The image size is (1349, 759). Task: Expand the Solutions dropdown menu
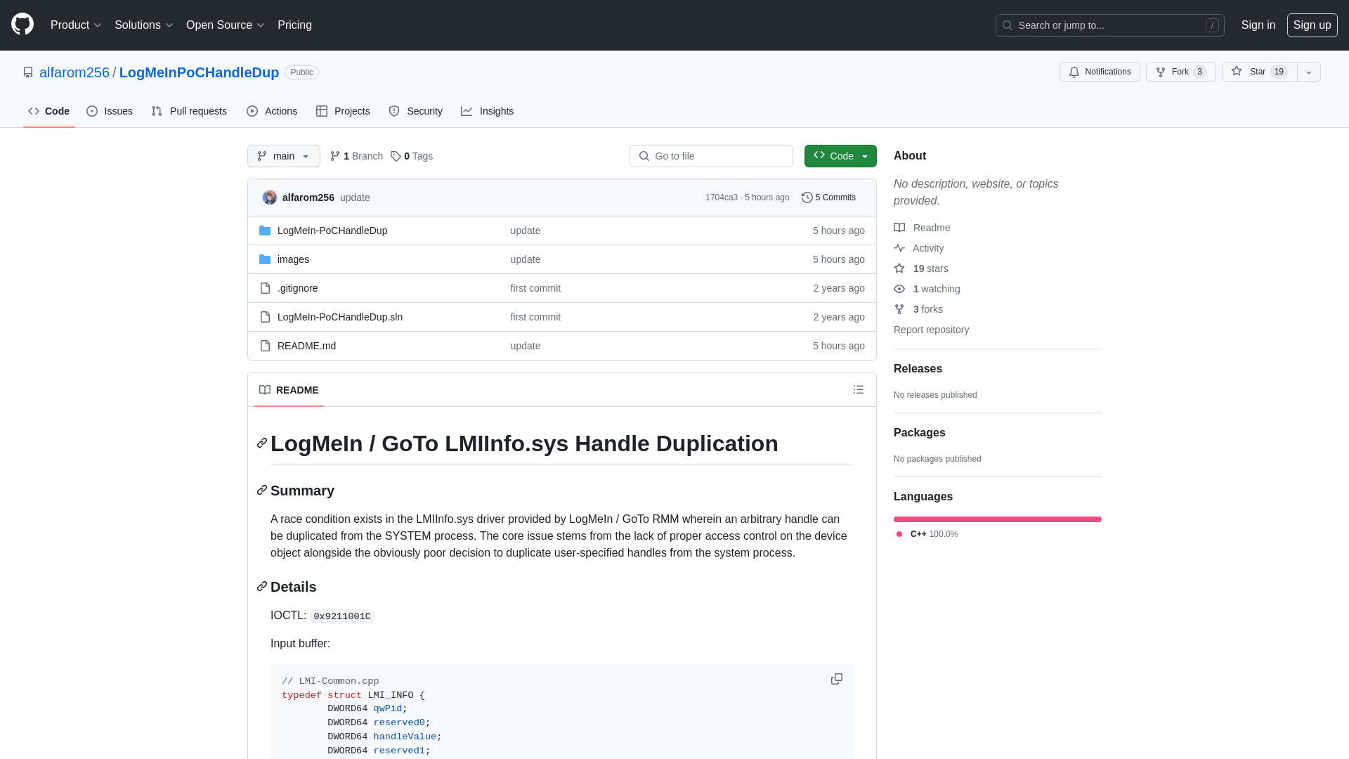tap(143, 25)
